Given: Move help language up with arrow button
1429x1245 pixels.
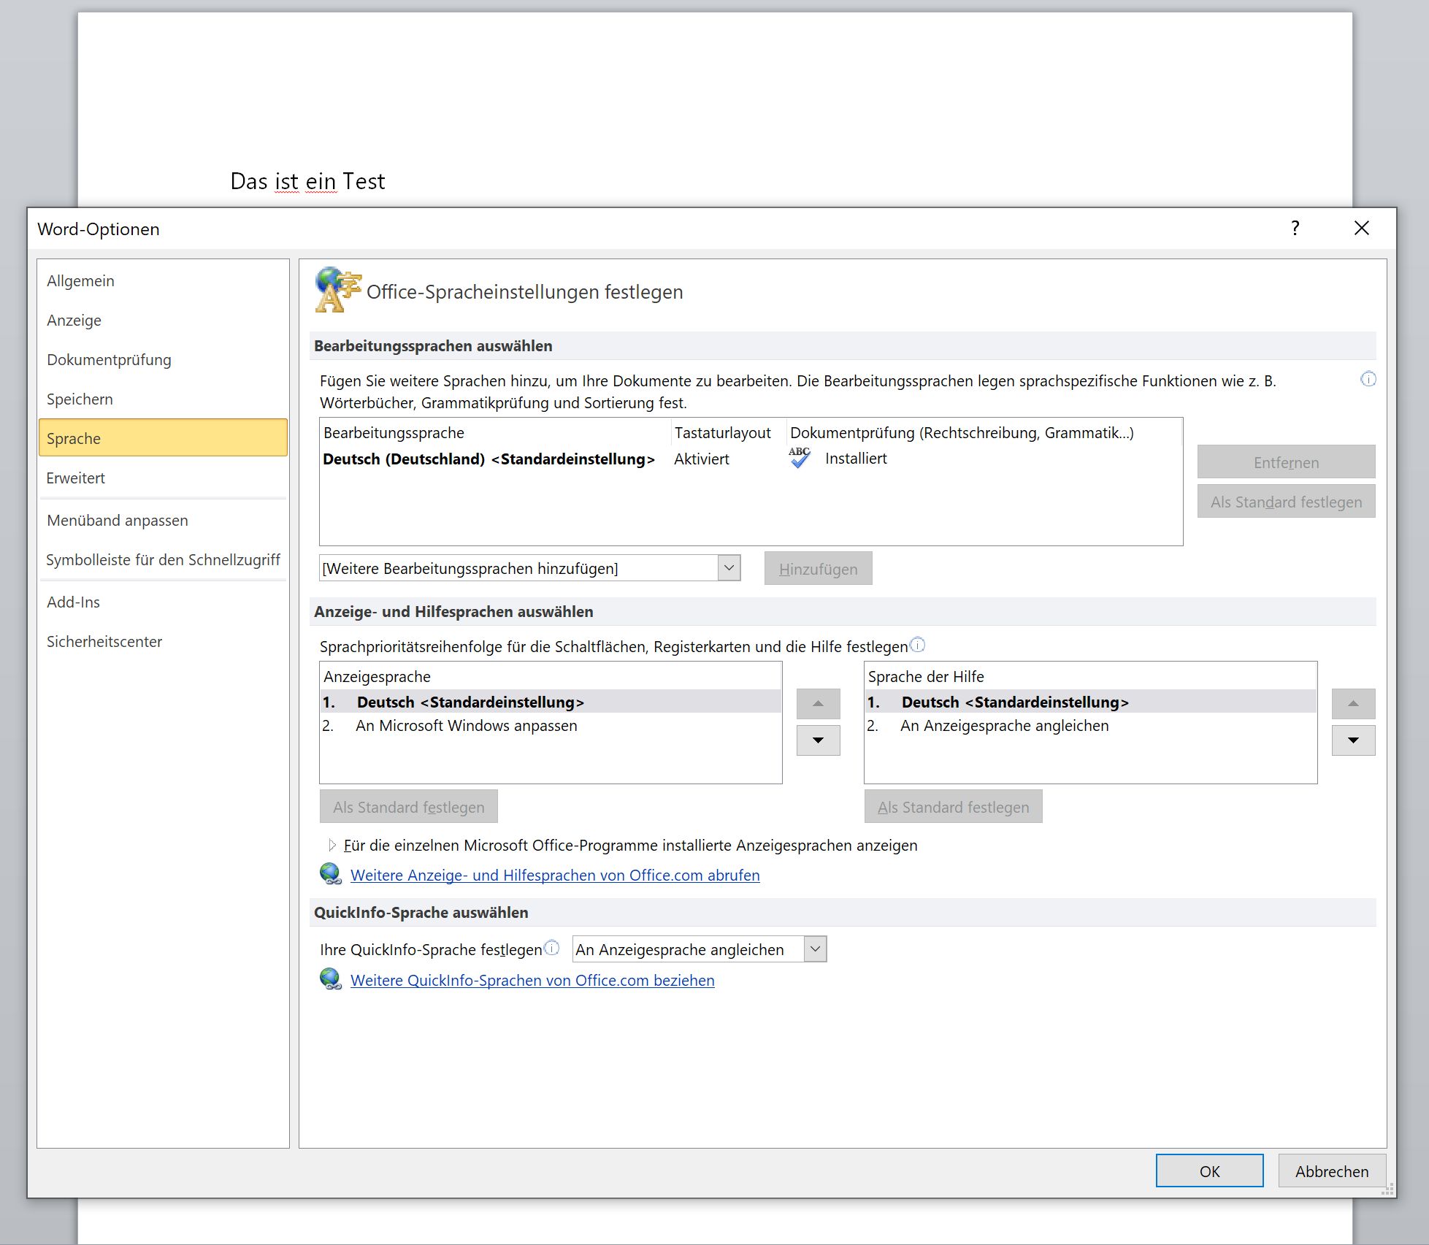Looking at the screenshot, I should 1353,704.
